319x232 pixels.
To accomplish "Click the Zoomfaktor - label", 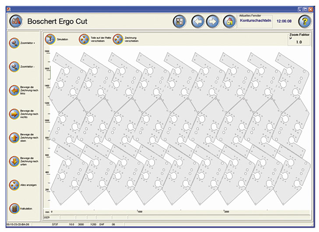I will click(x=27, y=67).
